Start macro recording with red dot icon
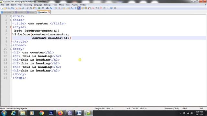The width and height of the screenshot is (207, 116). click(101, 8)
